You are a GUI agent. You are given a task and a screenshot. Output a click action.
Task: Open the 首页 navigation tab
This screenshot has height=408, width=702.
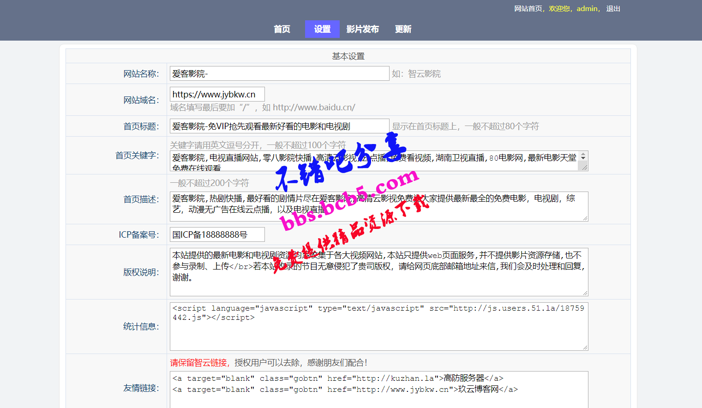[x=282, y=29]
